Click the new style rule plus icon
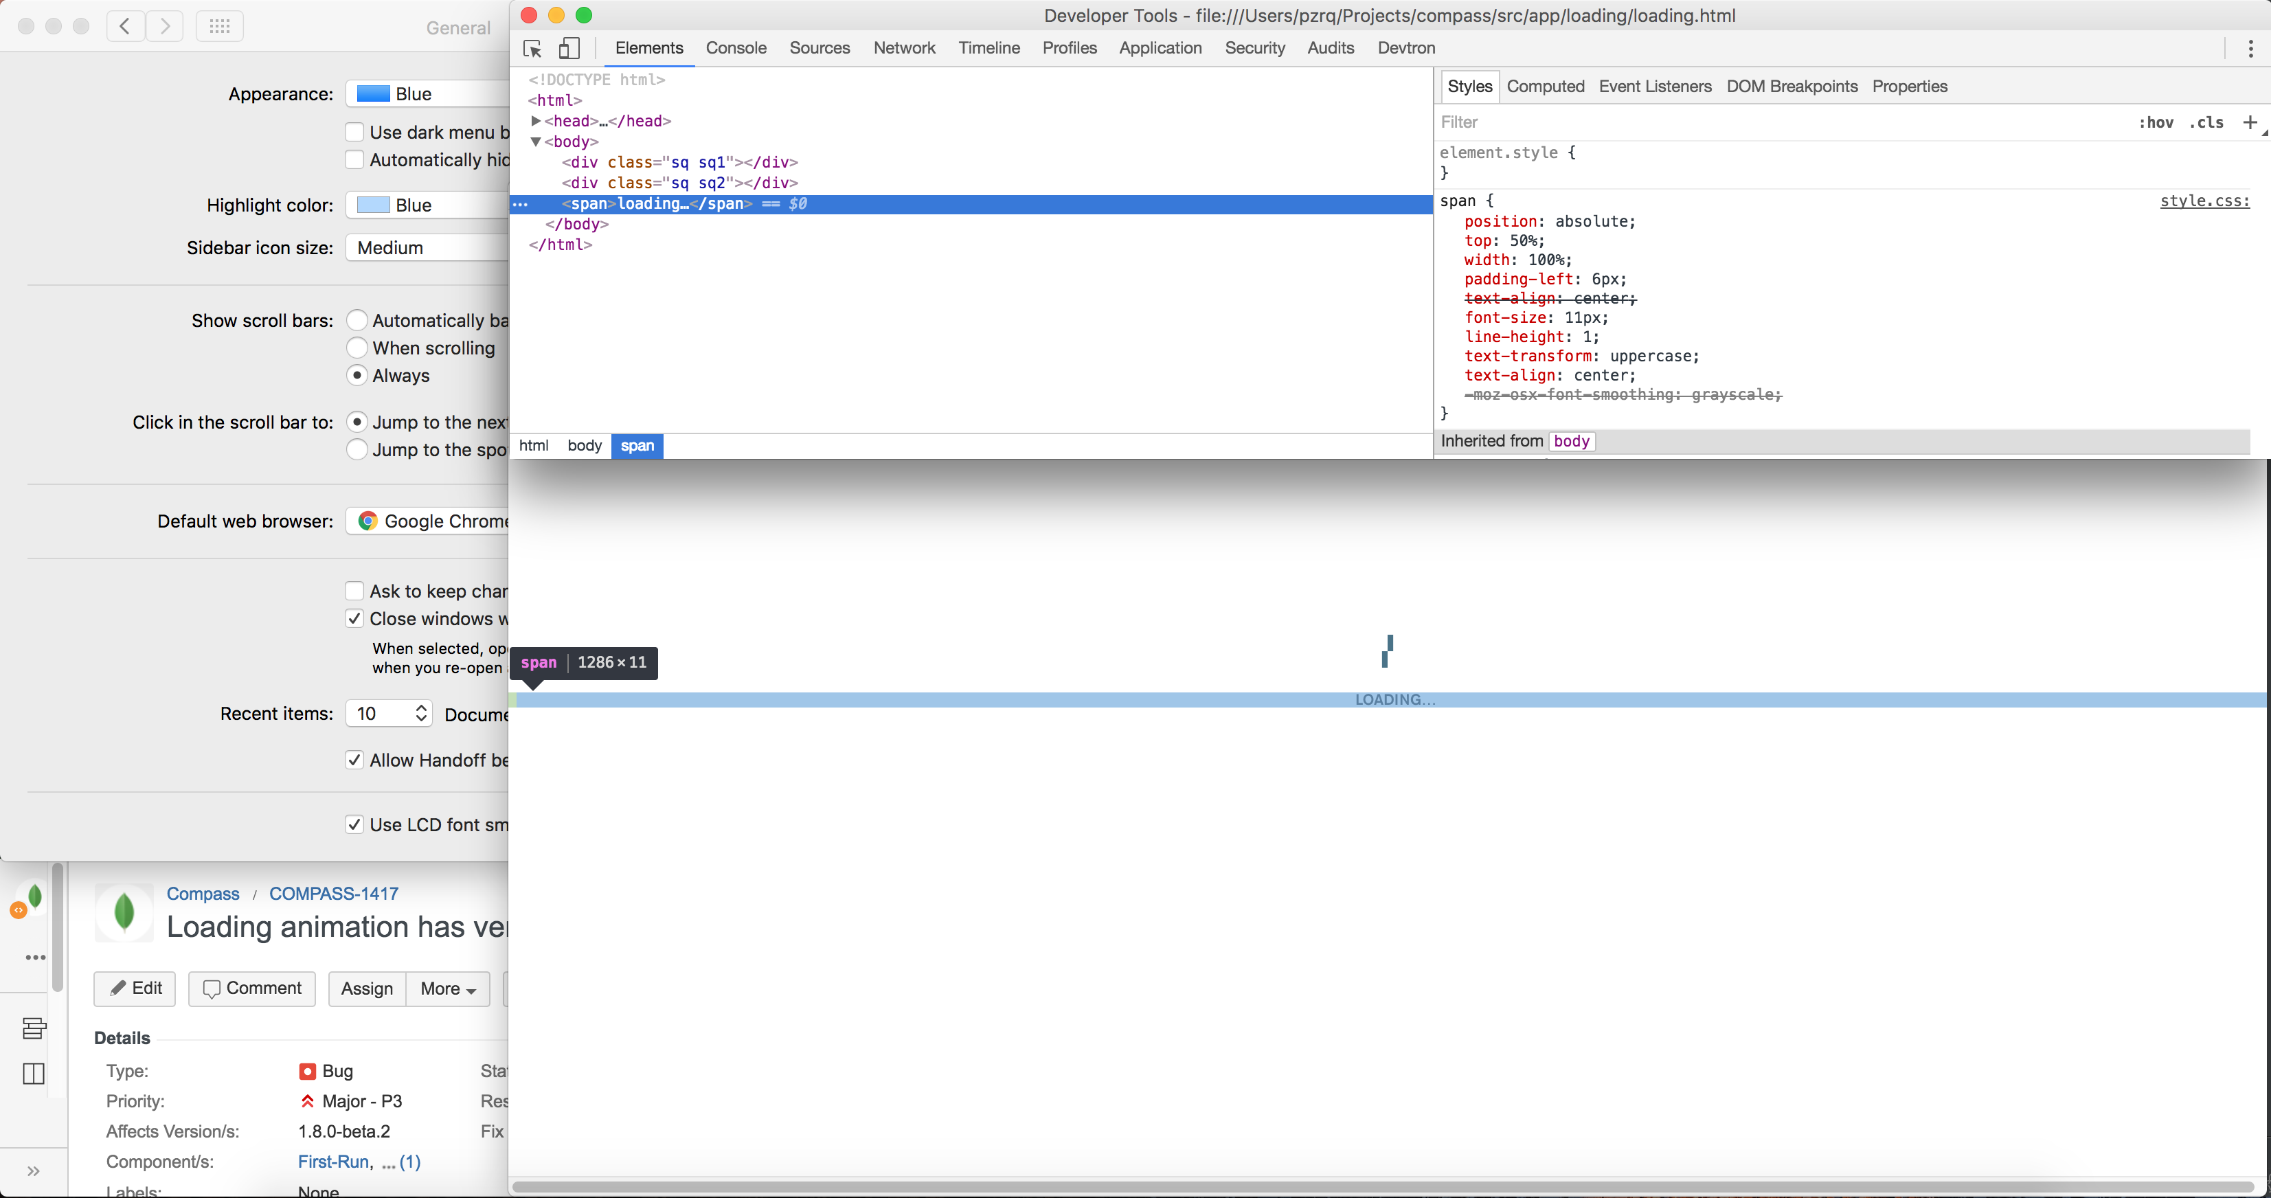 point(2249,122)
